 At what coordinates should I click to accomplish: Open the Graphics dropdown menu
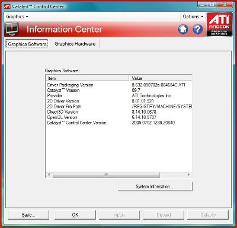(x=17, y=17)
